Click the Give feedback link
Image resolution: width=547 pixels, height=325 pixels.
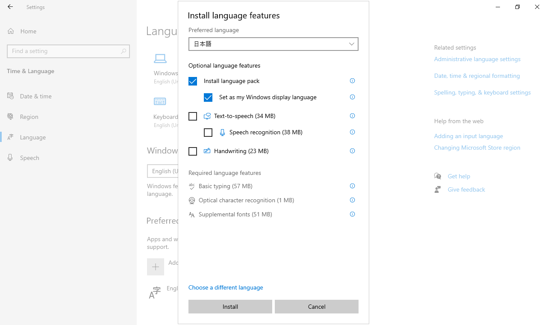click(466, 189)
